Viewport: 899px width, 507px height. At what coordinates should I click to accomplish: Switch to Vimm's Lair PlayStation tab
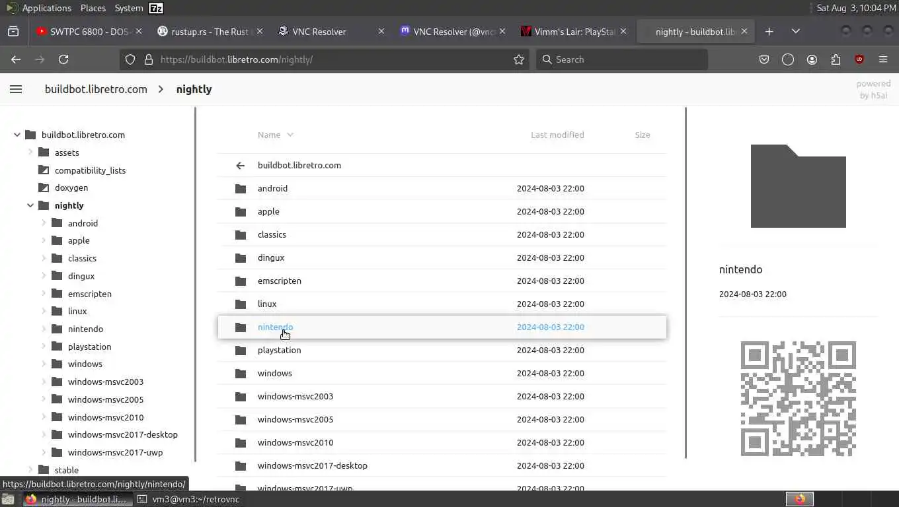coord(574,31)
